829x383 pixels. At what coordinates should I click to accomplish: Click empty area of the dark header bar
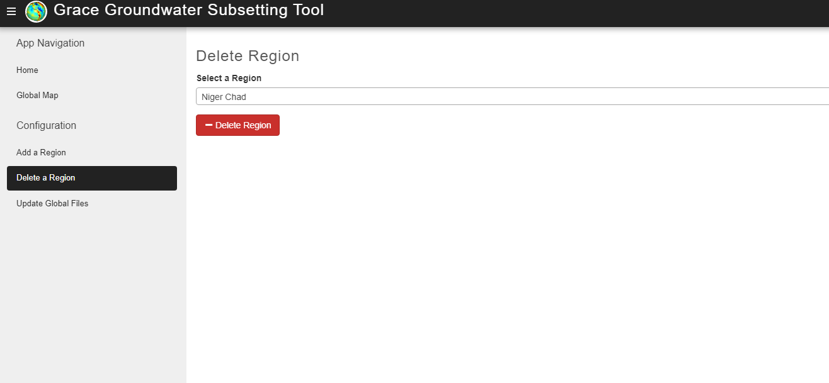tap(567, 13)
